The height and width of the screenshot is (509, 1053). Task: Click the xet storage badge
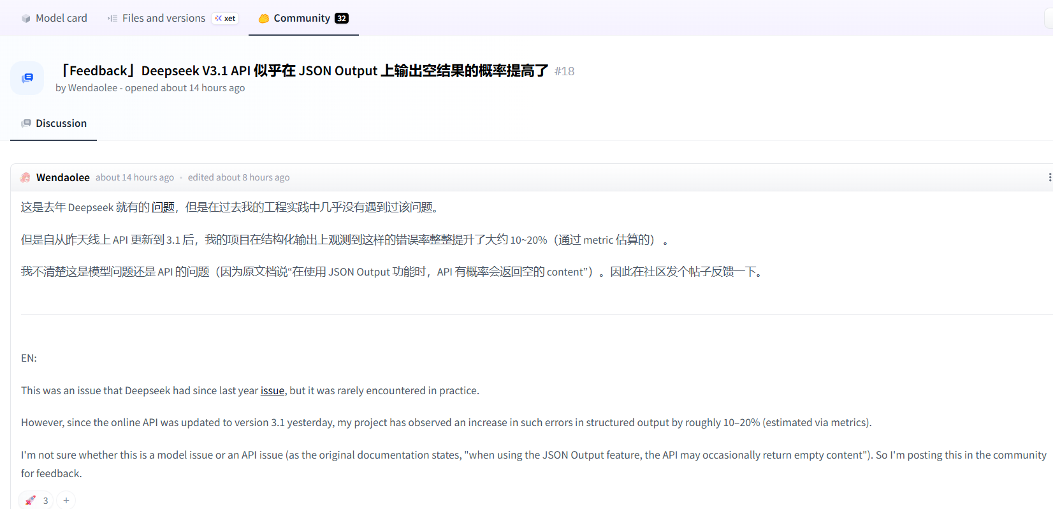[x=225, y=18]
